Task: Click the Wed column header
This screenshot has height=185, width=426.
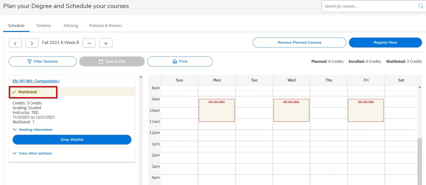Action: [292, 80]
